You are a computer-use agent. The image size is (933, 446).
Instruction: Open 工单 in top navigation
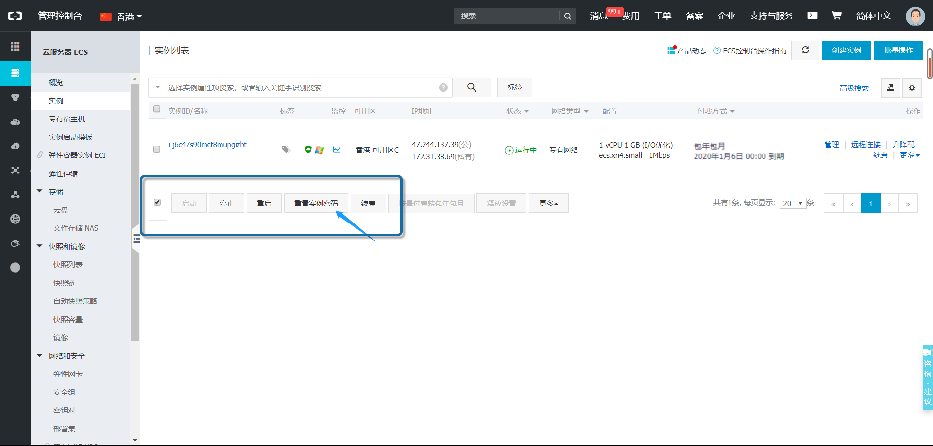[x=662, y=16]
